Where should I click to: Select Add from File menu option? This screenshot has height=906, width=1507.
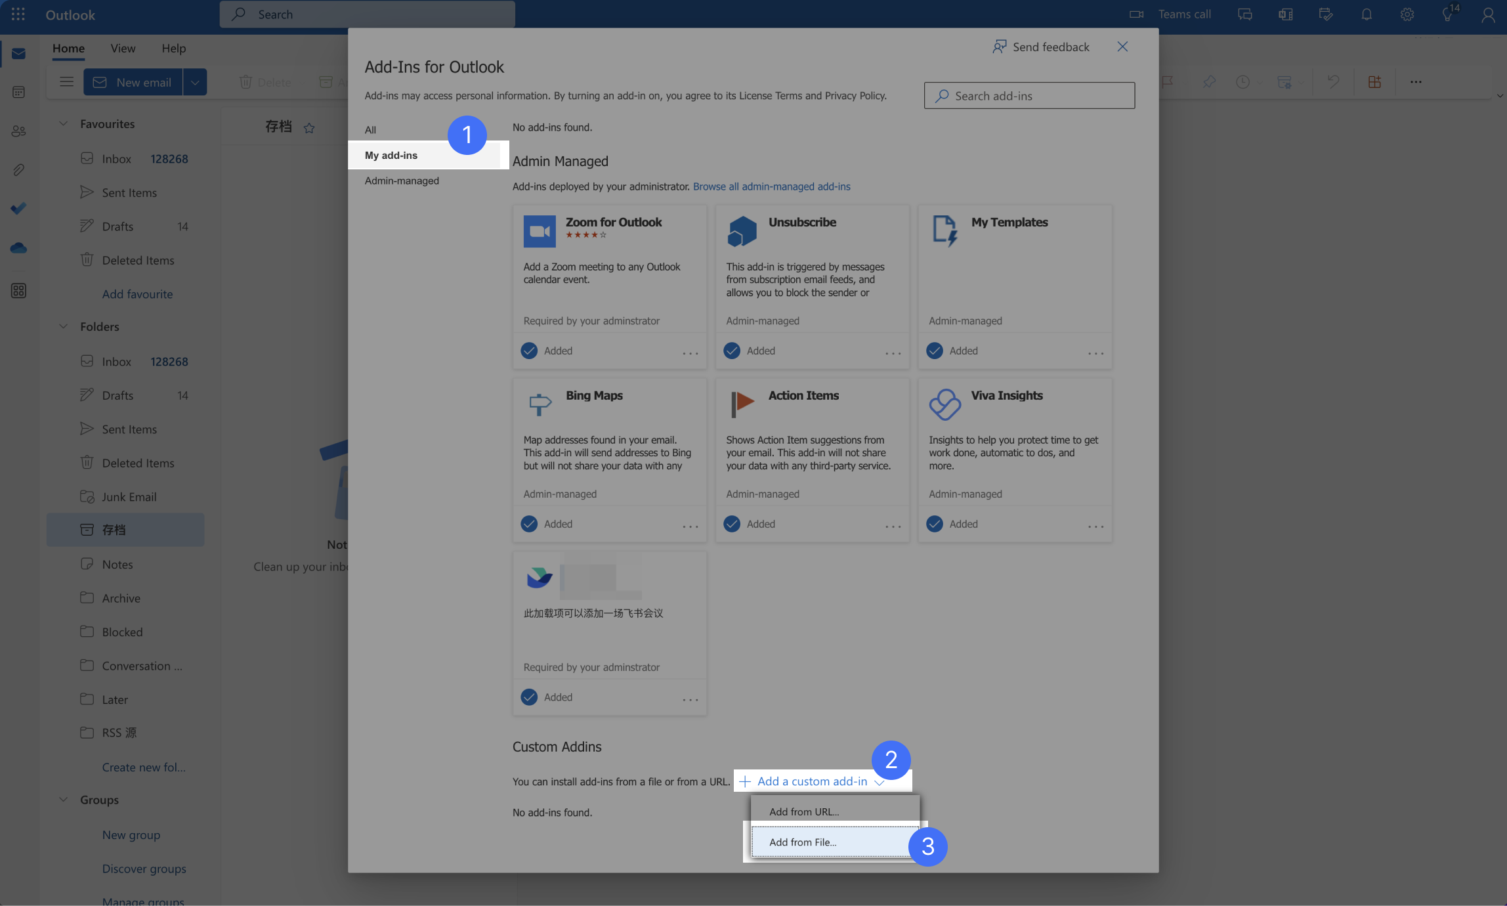pos(803,842)
